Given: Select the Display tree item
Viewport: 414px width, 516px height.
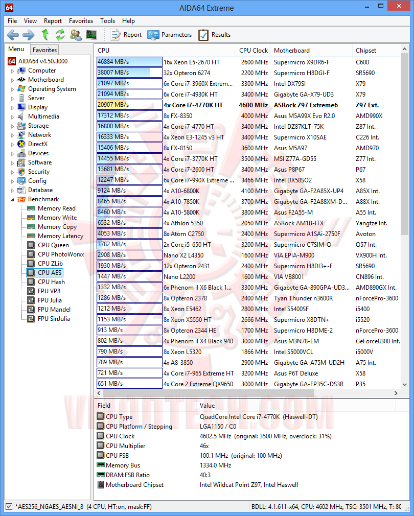Looking at the screenshot, I should pos(38,107).
